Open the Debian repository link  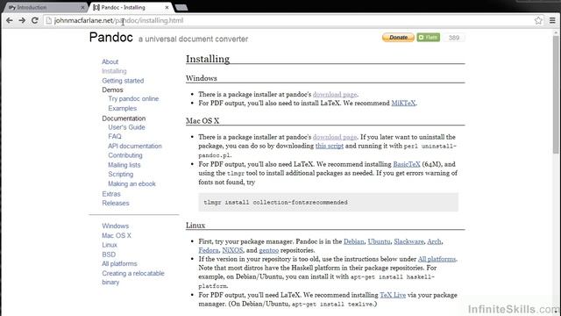(x=354, y=241)
